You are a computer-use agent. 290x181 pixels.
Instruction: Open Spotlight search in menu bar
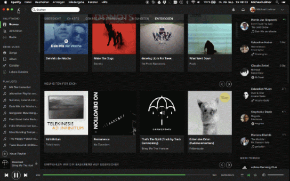[x=277, y=2]
